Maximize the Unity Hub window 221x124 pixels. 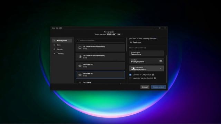160,28
